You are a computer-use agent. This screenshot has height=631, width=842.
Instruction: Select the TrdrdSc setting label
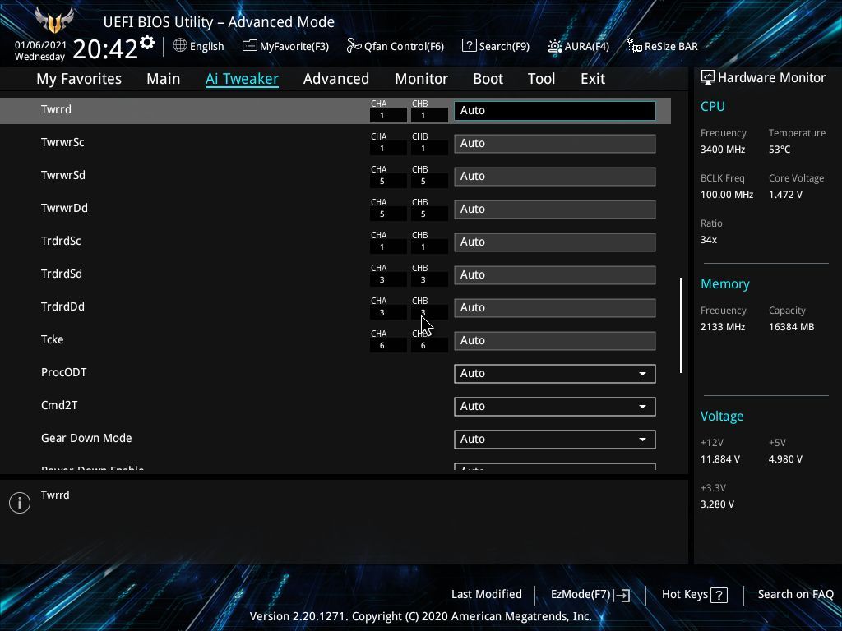61,241
